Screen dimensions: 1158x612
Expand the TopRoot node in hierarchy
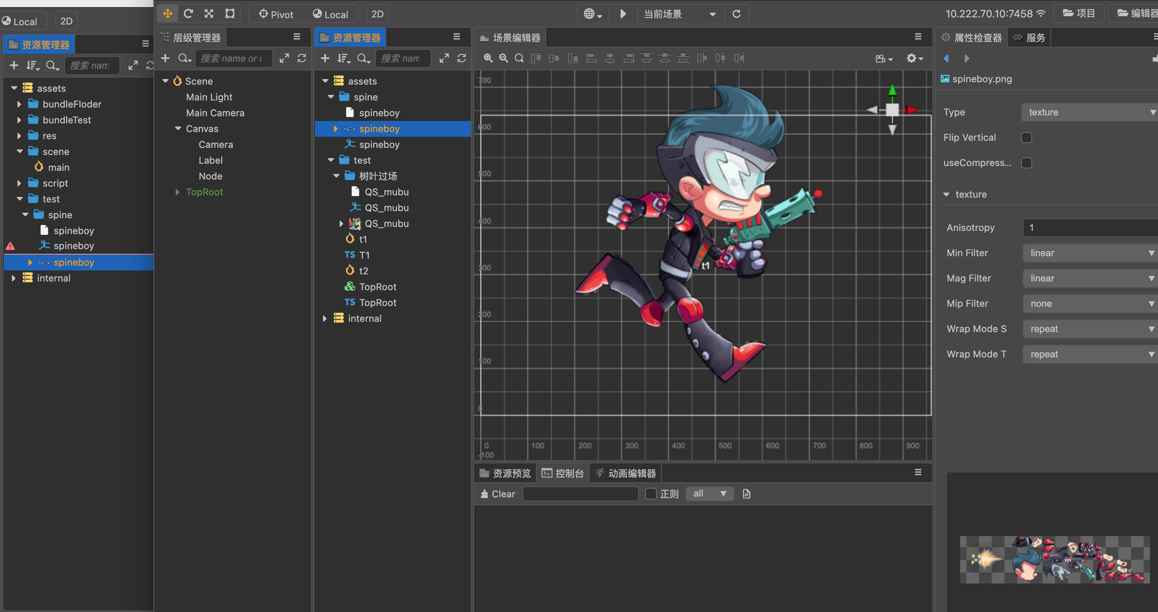[177, 192]
